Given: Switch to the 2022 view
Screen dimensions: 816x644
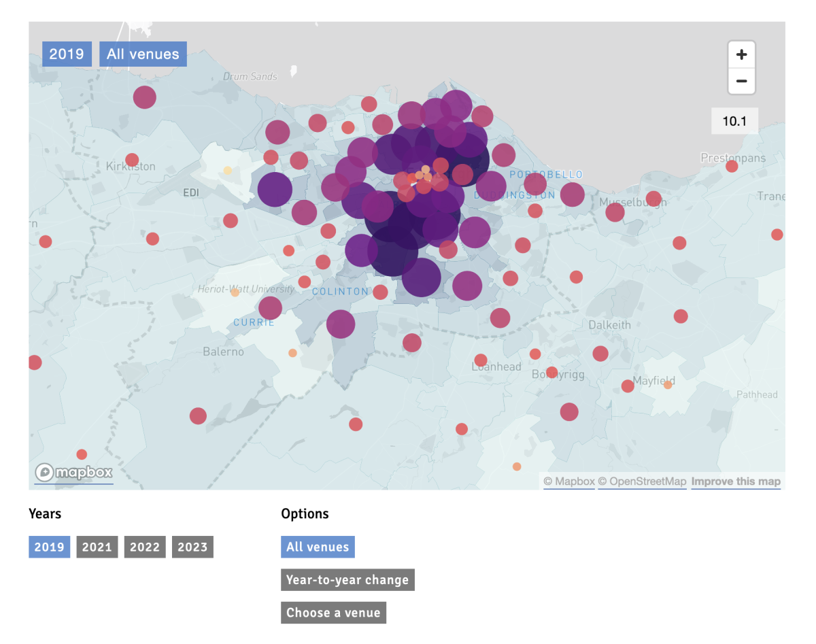Looking at the screenshot, I should [x=144, y=547].
